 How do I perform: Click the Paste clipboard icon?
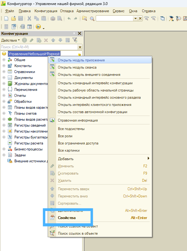[44, 18]
